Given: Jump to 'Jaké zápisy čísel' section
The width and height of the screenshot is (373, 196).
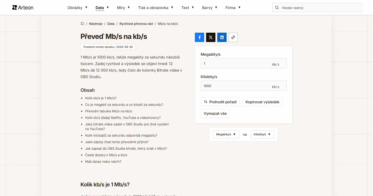Looking at the screenshot, I should [117, 142].
